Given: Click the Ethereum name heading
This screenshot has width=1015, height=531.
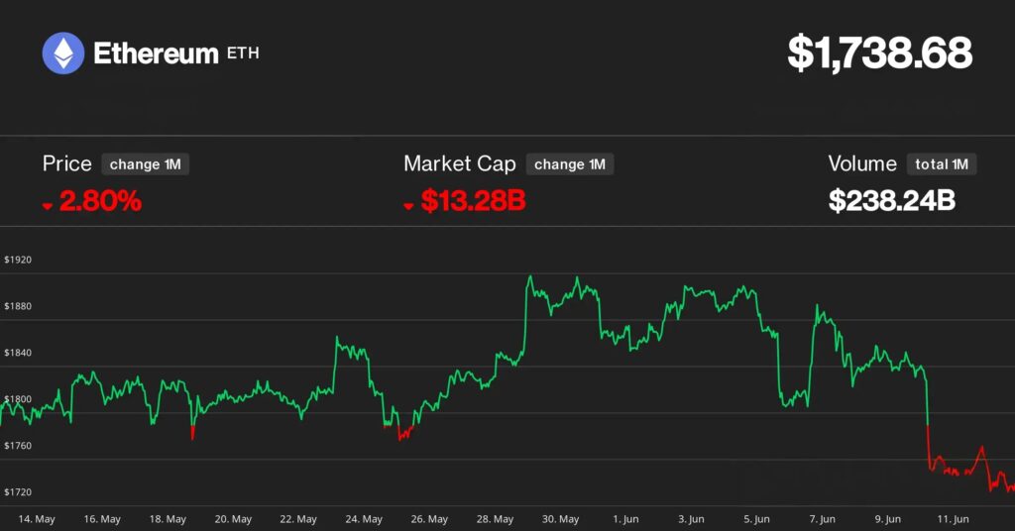Looking at the screenshot, I should (156, 53).
